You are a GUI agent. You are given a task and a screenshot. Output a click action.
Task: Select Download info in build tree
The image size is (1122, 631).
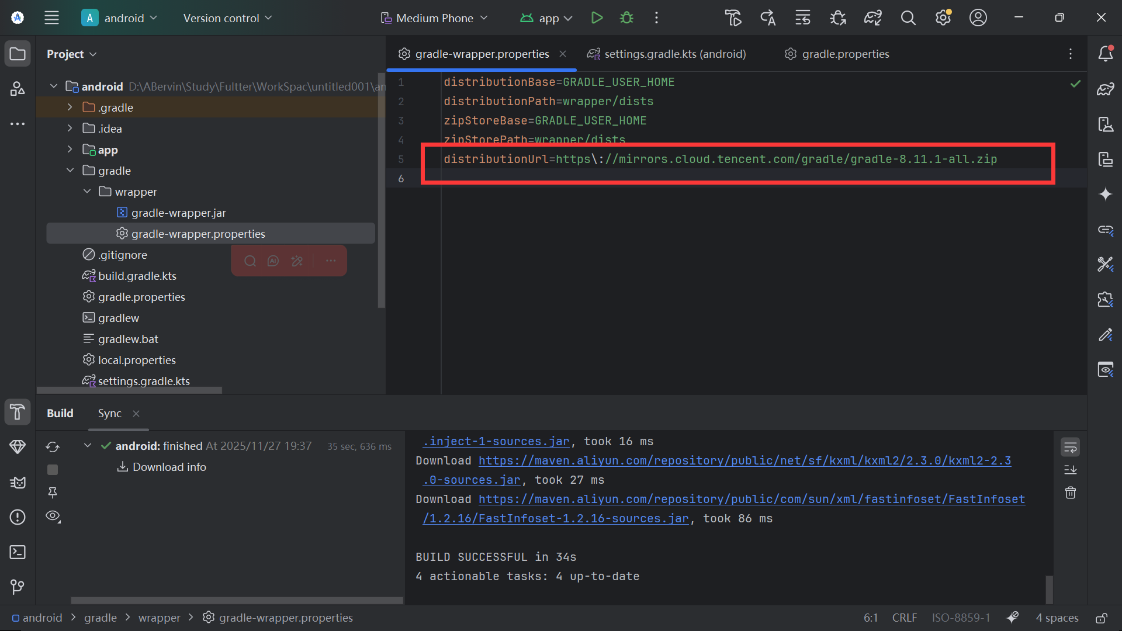169,467
